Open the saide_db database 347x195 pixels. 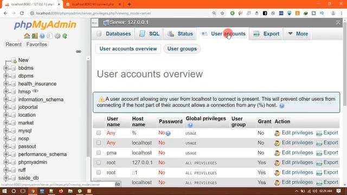coord(28,178)
